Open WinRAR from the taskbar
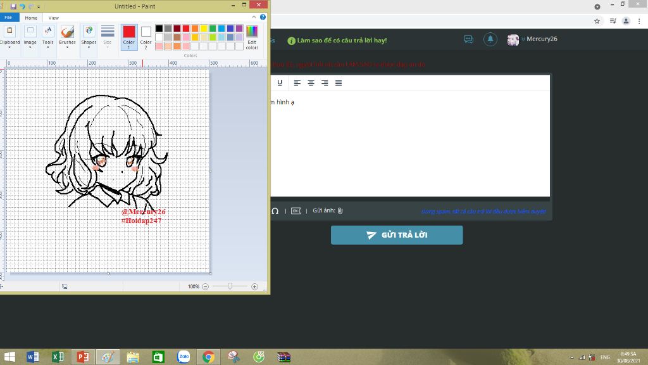The width and height of the screenshot is (648, 365). coord(284,357)
